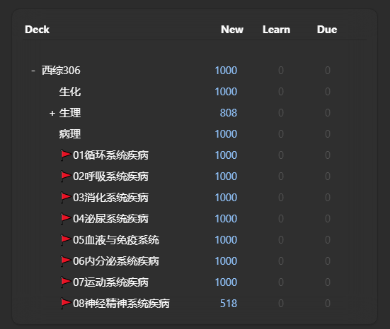Click red flag icon beside 02呼吸系统疾病

(66, 177)
